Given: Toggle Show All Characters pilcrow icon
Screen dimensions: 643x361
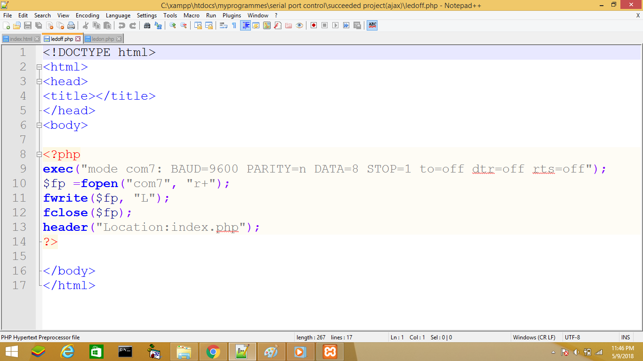Looking at the screenshot, I should point(234,25).
